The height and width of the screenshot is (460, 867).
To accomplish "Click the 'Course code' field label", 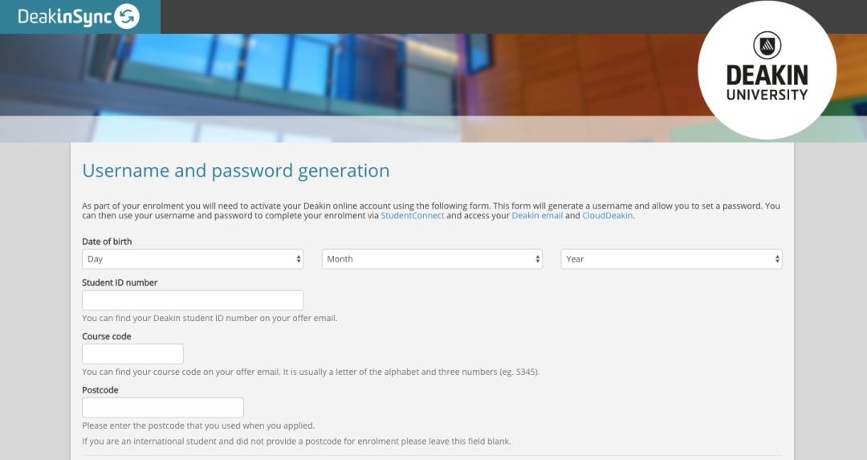I will [107, 336].
